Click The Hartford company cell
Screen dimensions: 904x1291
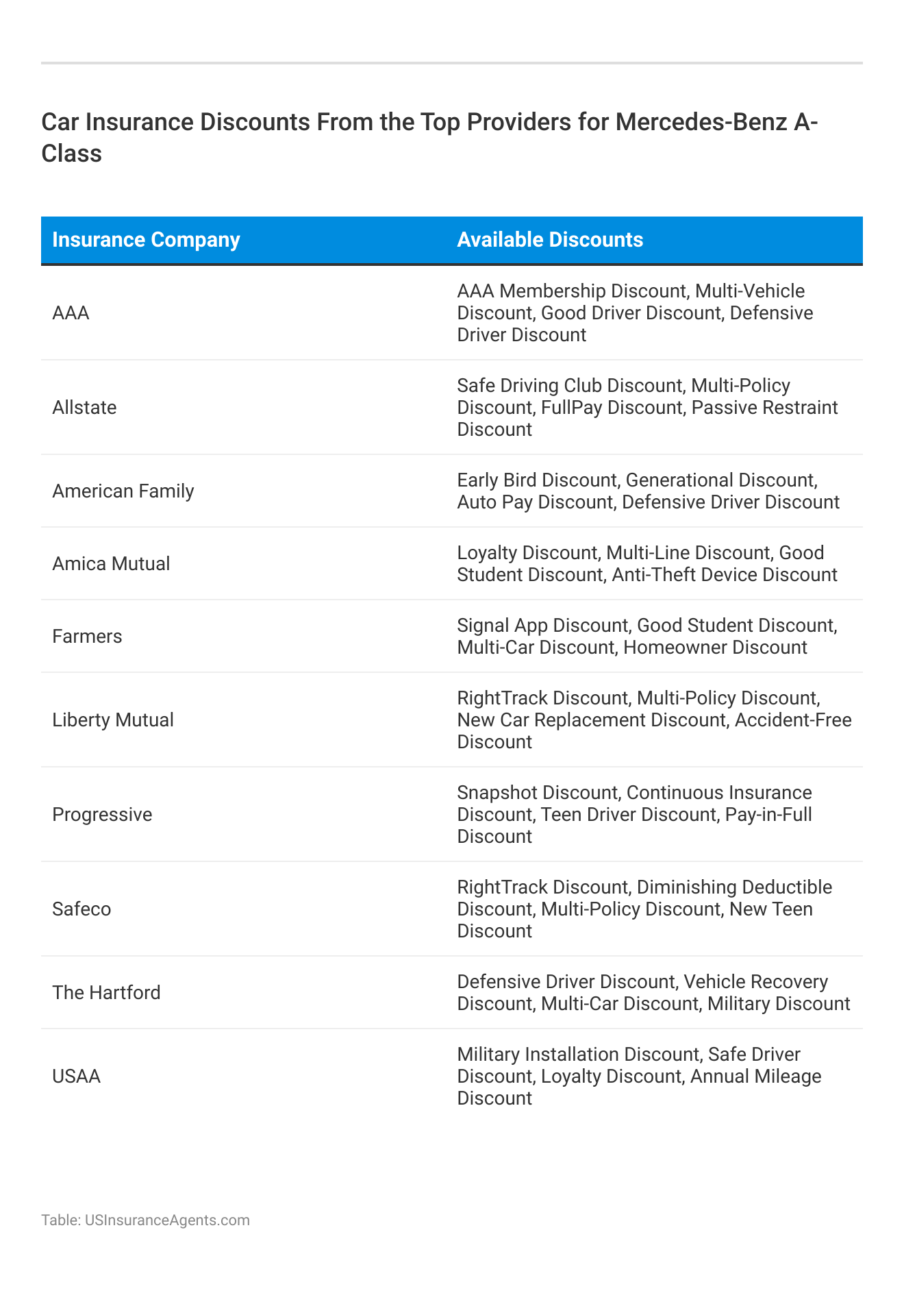click(106, 993)
